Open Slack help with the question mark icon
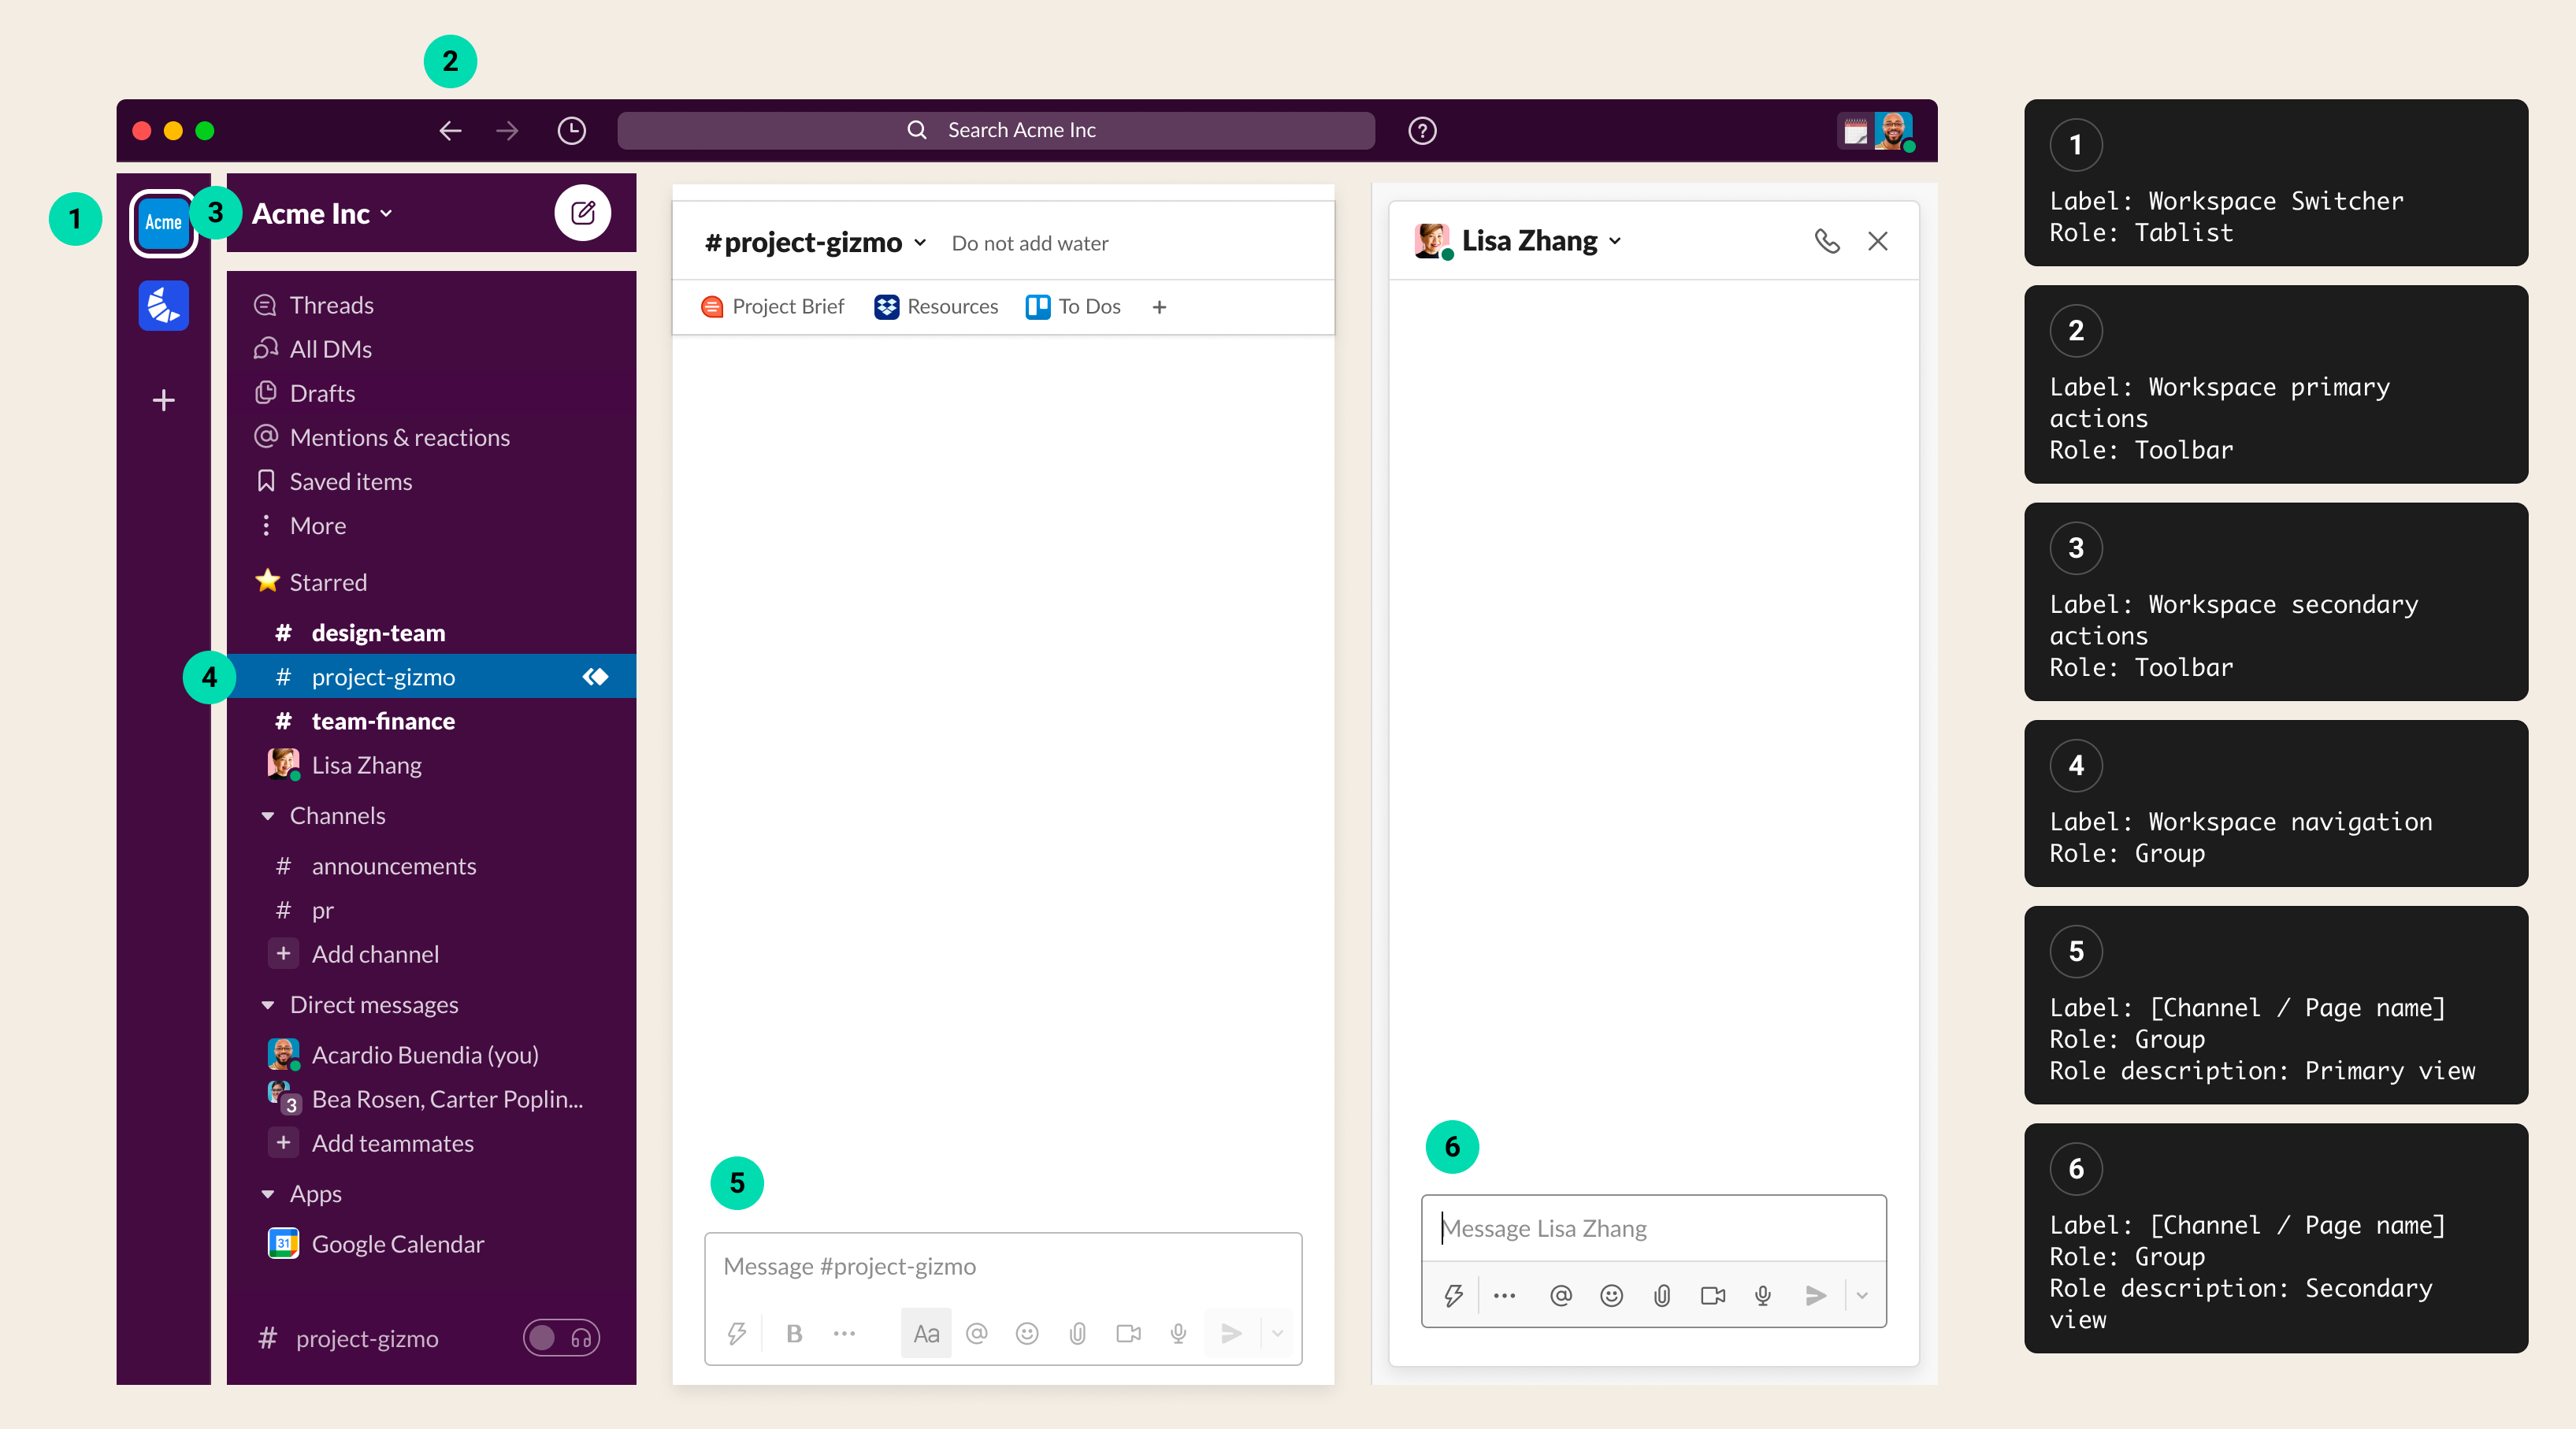 [1422, 131]
